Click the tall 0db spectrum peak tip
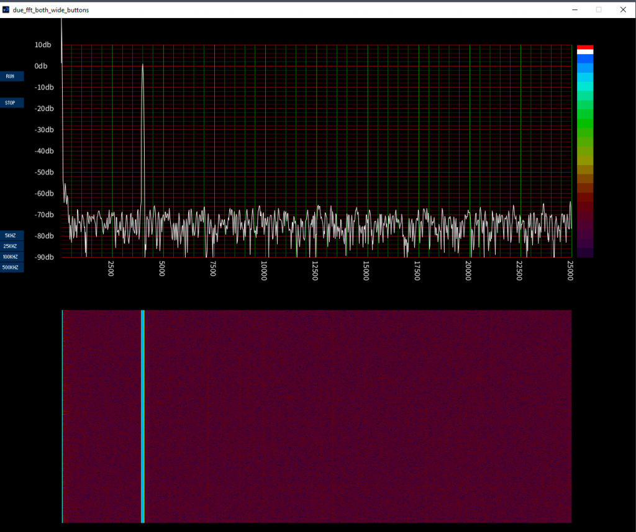The height and width of the screenshot is (532, 636). pyautogui.click(x=143, y=65)
